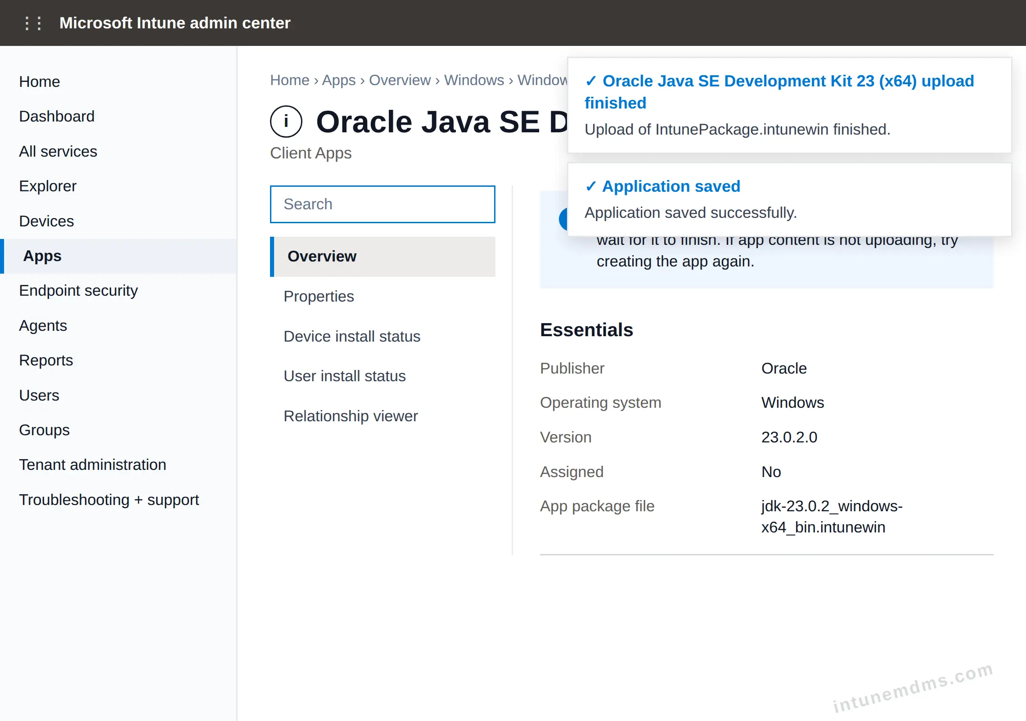The height and width of the screenshot is (721, 1026).
Task: Click 'Upload of IntunePackage.intunewin finished.' text
Action: point(738,130)
